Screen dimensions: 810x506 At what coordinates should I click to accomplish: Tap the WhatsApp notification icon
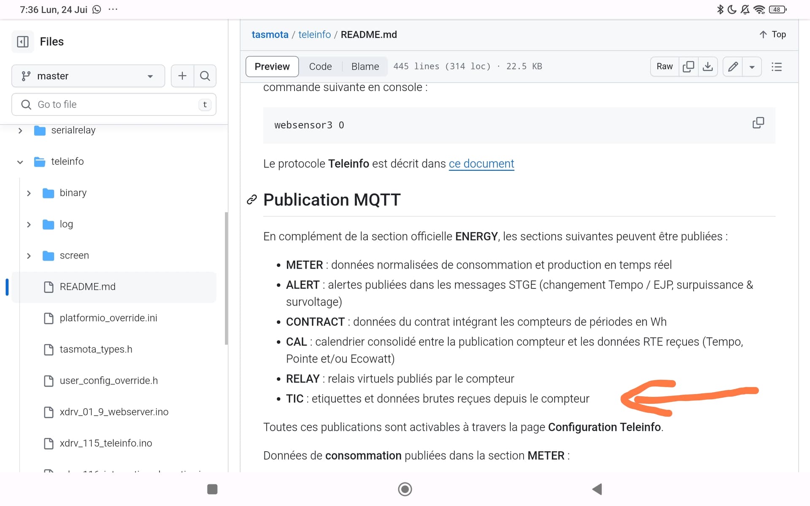click(97, 9)
